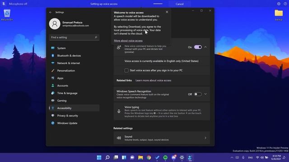Cancel the voice access setup
This screenshot has width=289, height=162.
179,4
